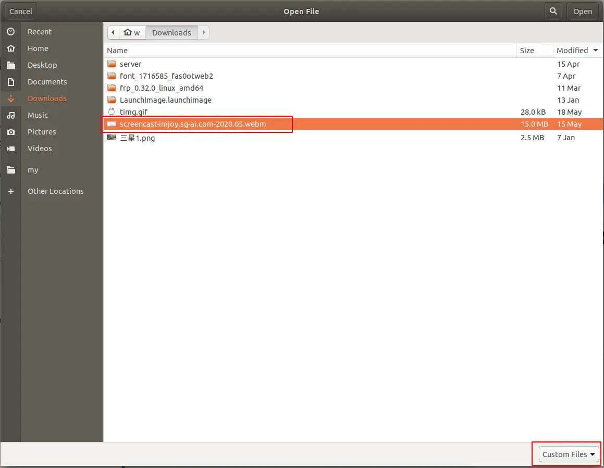Viewport: 604px width, 468px height.
Task: Select the LaunchImage.launchimage folder name
Action: click(166, 100)
